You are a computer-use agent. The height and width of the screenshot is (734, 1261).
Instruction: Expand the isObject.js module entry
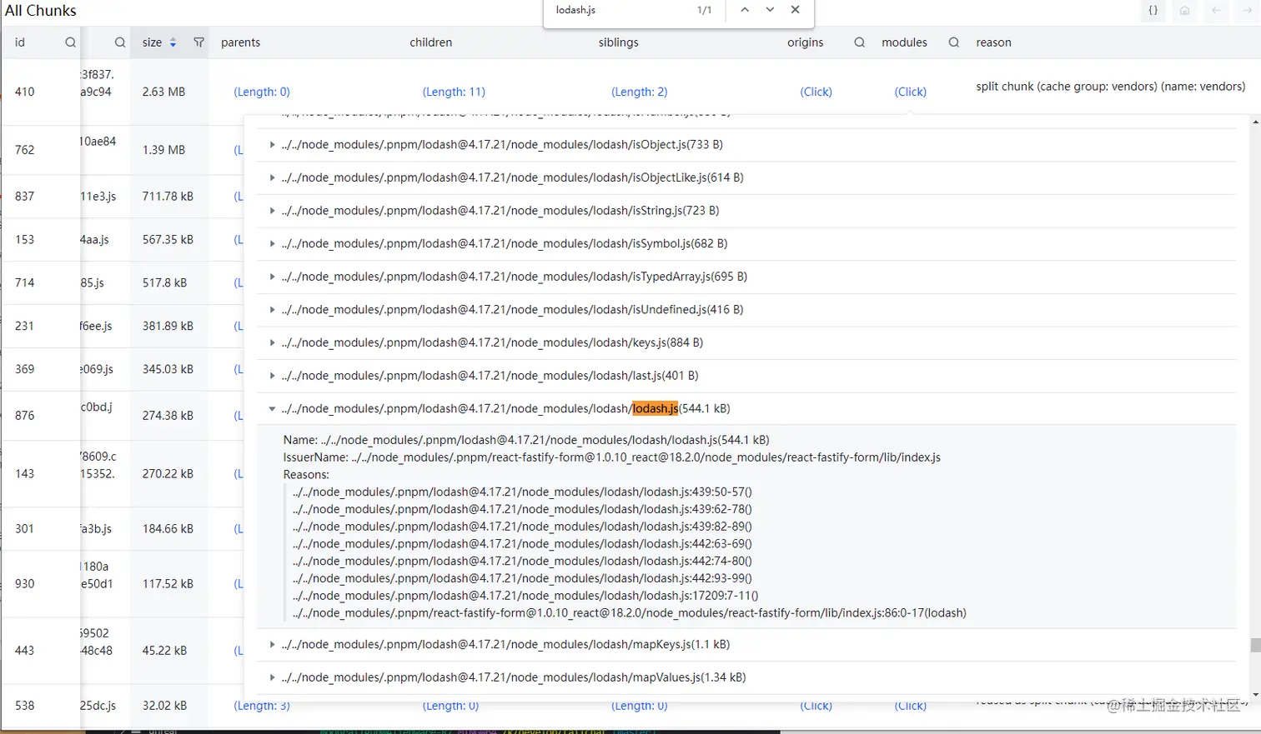pyautogui.click(x=272, y=145)
